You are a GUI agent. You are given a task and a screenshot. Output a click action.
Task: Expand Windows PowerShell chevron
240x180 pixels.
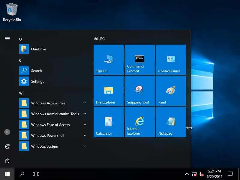pyautogui.click(x=85, y=135)
